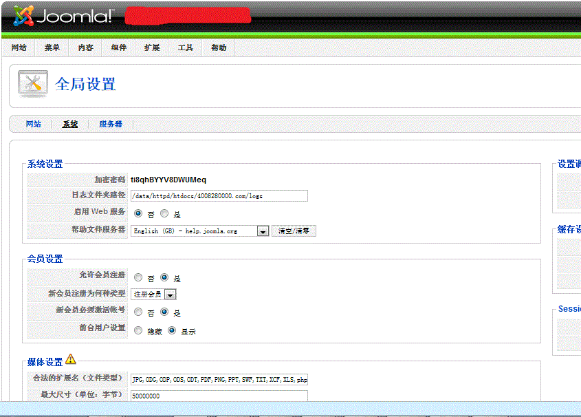Click the 前台用户设置 label
The width and height of the screenshot is (581, 417).
[102, 328]
